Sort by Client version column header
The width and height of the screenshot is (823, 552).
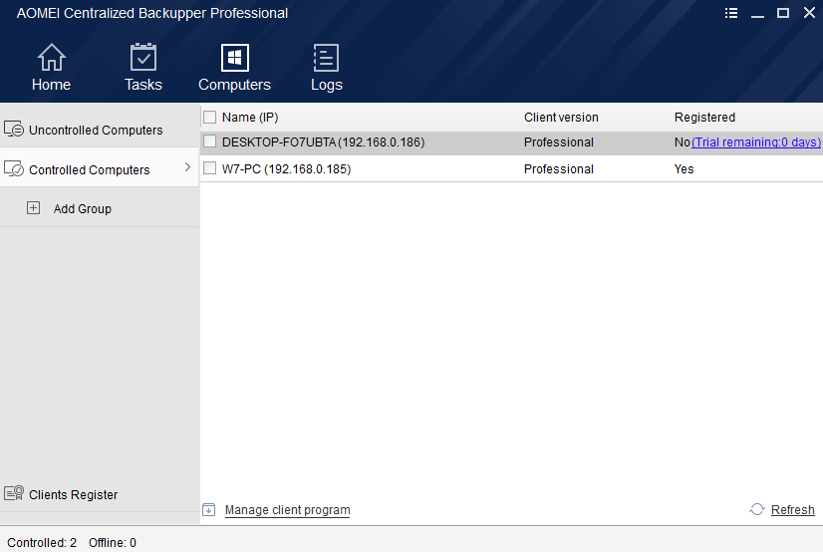coord(561,117)
